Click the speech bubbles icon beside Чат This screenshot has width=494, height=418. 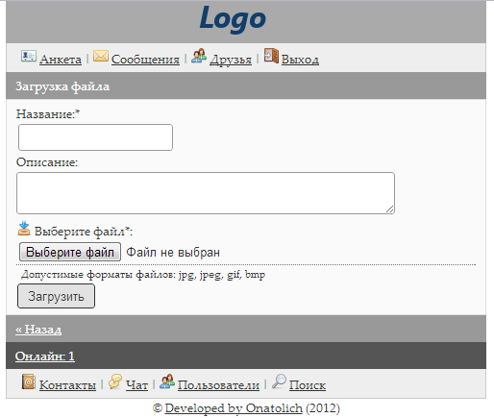click(x=115, y=381)
